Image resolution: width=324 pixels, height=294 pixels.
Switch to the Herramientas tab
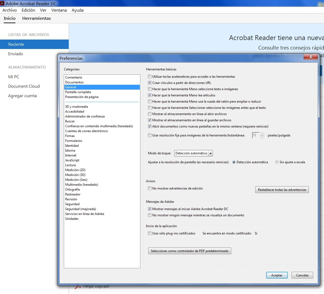coord(37,18)
